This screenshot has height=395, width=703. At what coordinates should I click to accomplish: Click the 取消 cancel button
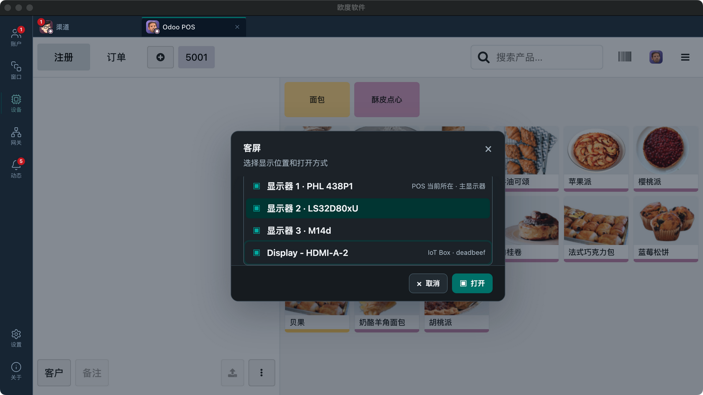pos(428,283)
